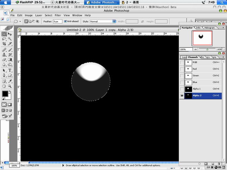Show the Alpha 1 channel visibility

pos(182,89)
